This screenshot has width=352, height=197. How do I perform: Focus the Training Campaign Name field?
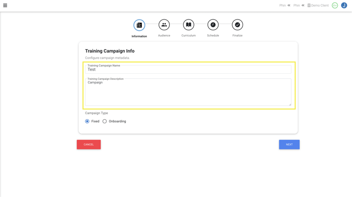(x=188, y=70)
